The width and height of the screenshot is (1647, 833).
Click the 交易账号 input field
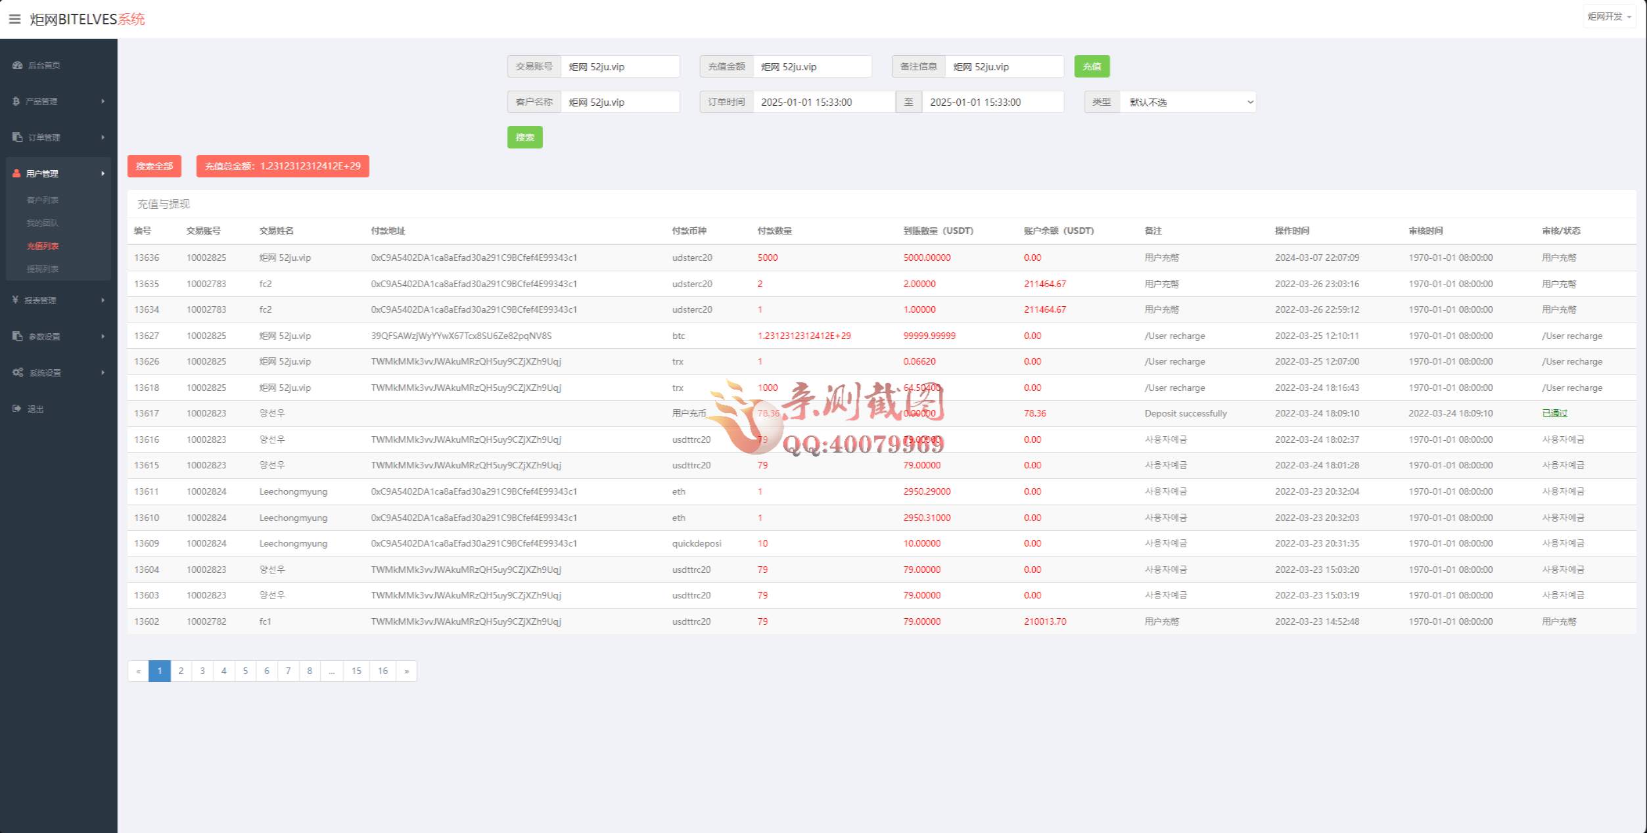click(x=620, y=66)
